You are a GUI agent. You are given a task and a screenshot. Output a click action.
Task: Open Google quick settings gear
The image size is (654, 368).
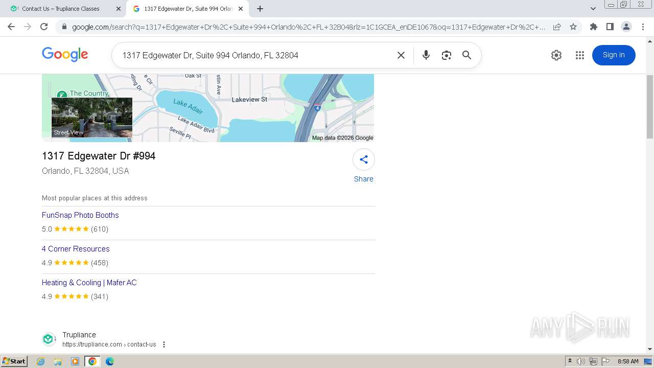coord(556,55)
